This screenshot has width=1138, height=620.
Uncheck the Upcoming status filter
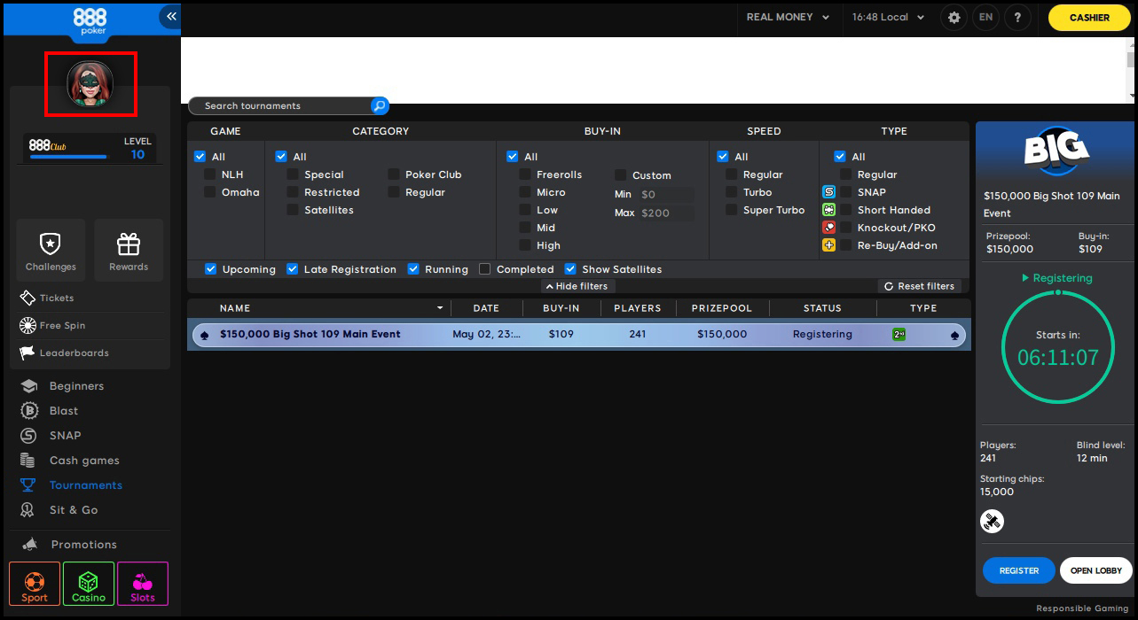[x=211, y=269]
